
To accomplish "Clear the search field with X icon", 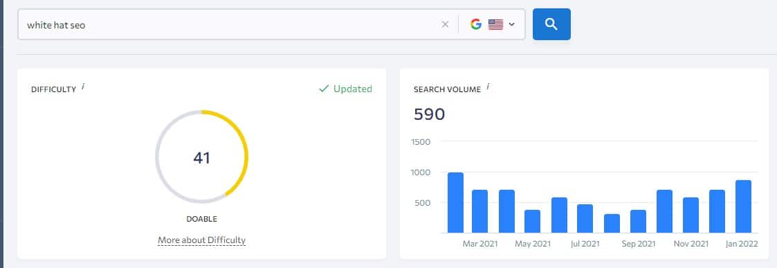I will (445, 24).
